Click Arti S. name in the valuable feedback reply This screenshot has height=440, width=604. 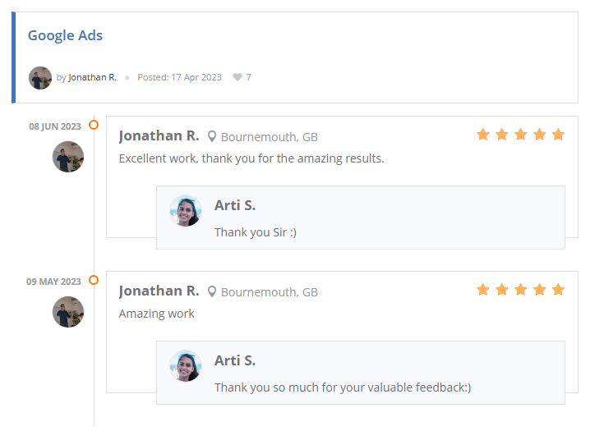(x=235, y=360)
